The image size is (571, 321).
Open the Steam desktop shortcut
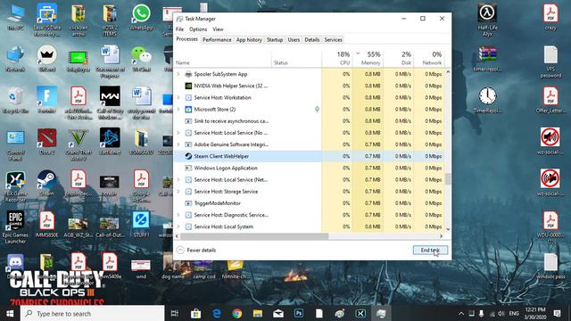coord(46,183)
